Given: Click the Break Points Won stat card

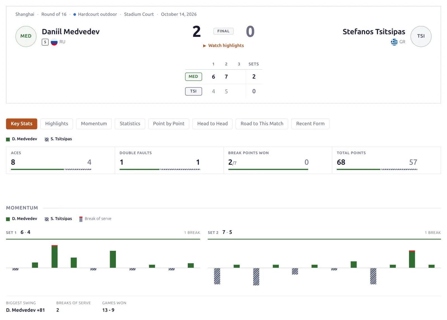Looking at the screenshot, I should click(278, 160).
